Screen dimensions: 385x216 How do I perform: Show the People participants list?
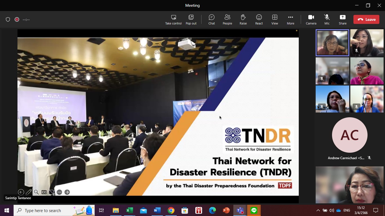[227, 20]
